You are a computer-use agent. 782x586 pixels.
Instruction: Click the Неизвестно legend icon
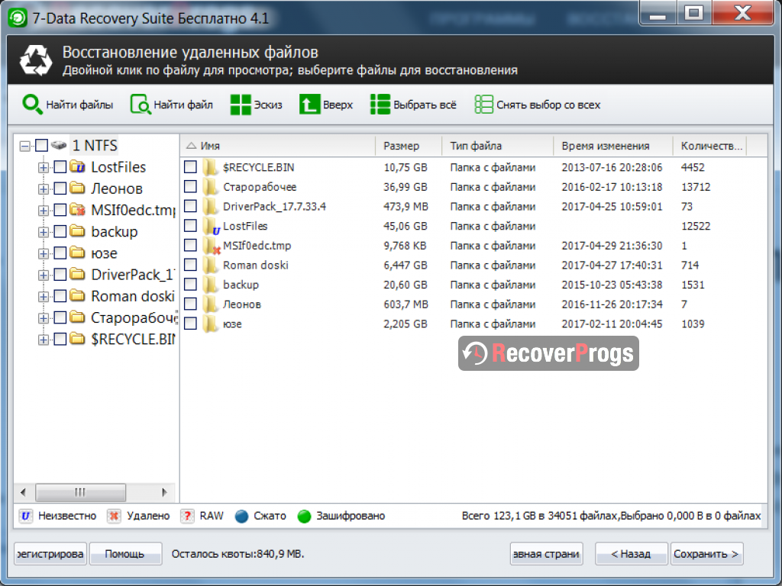click(x=26, y=517)
